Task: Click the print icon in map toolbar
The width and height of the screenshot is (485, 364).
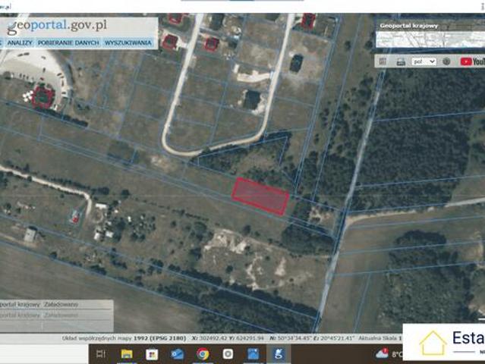Action: [401, 61]
